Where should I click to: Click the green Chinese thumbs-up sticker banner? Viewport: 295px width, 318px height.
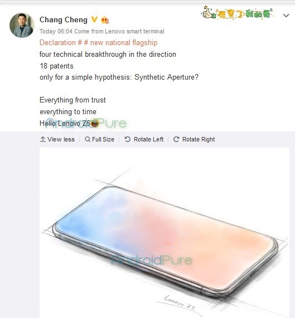click(x=237, y=13)
